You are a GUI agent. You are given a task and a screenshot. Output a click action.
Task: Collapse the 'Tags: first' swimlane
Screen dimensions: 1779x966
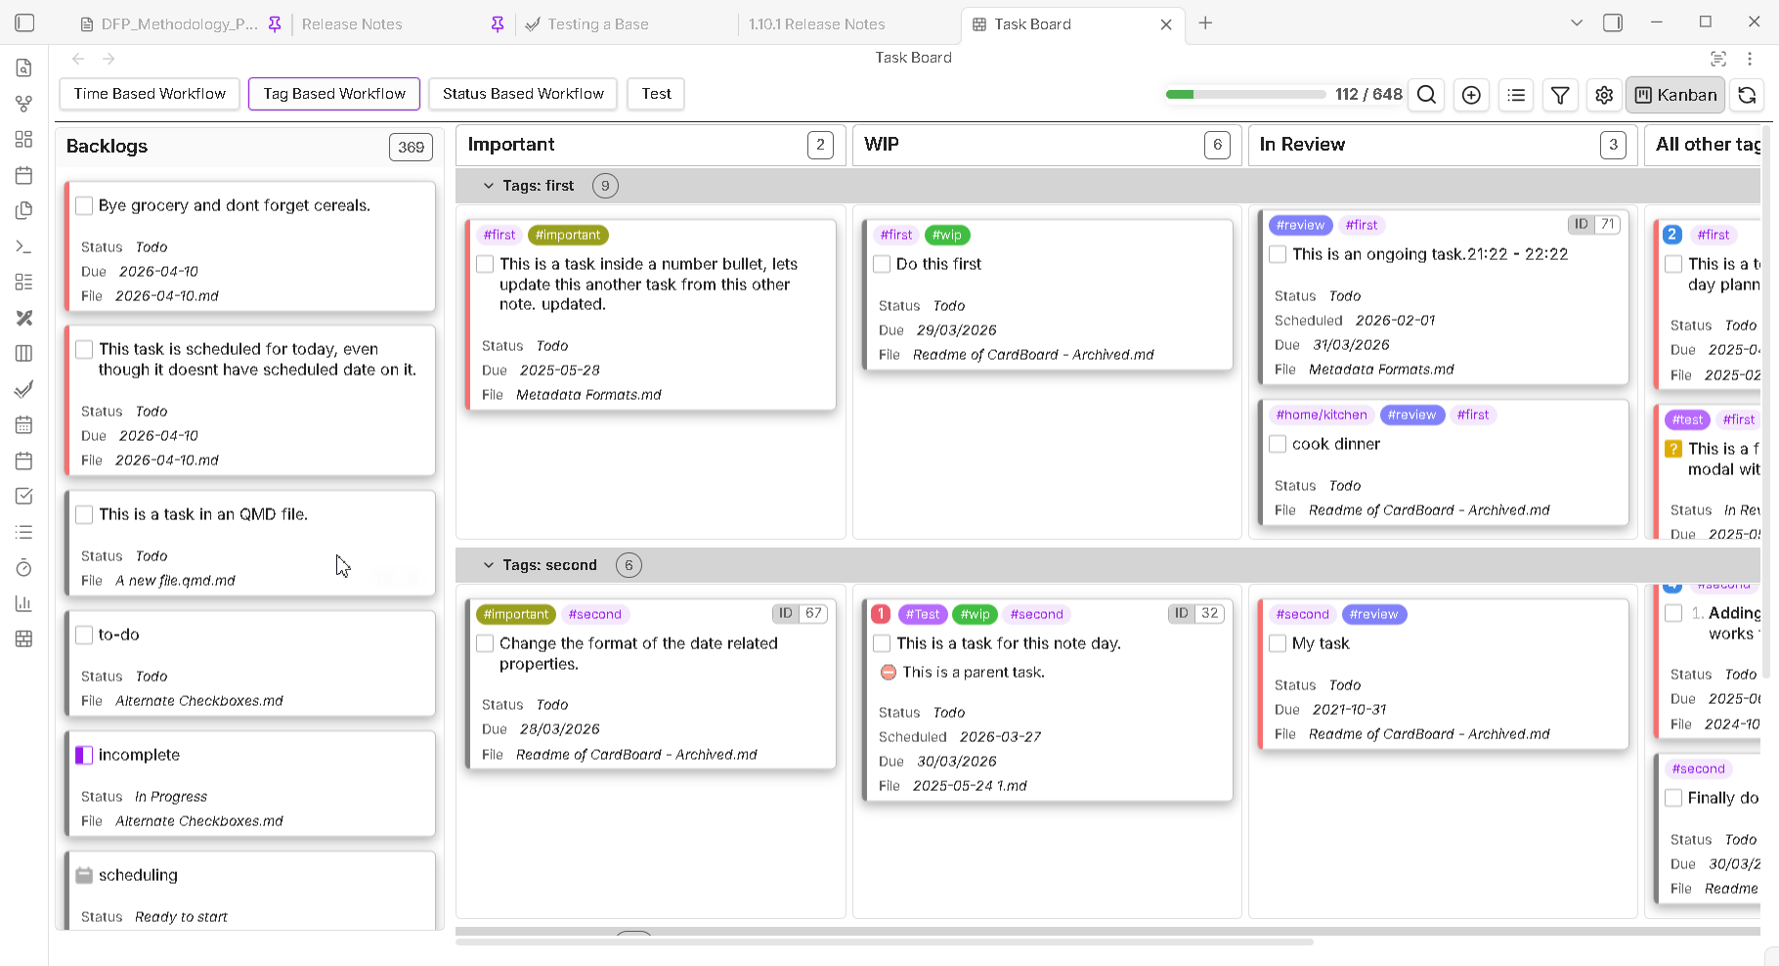[x=489, y=186]
